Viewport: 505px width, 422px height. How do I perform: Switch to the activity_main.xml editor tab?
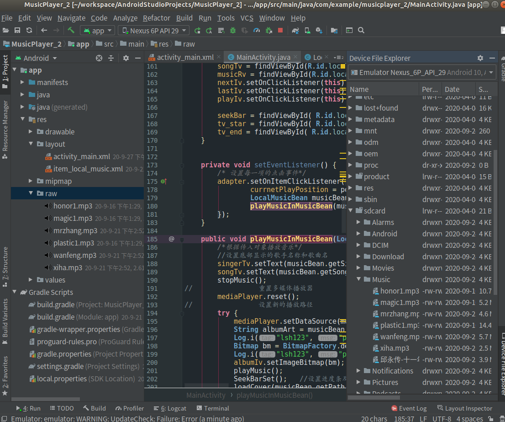(x=185, y=57)
